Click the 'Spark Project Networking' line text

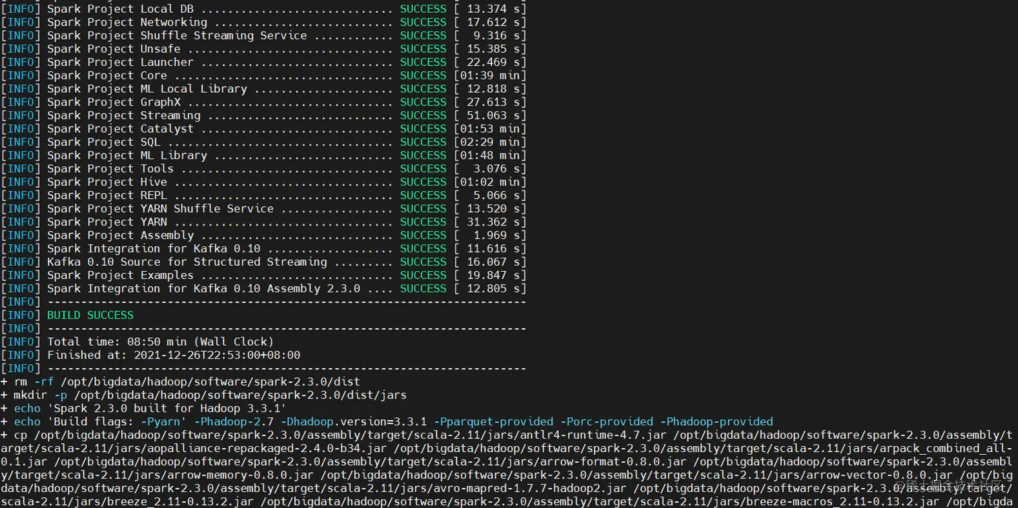coord(127,22)
